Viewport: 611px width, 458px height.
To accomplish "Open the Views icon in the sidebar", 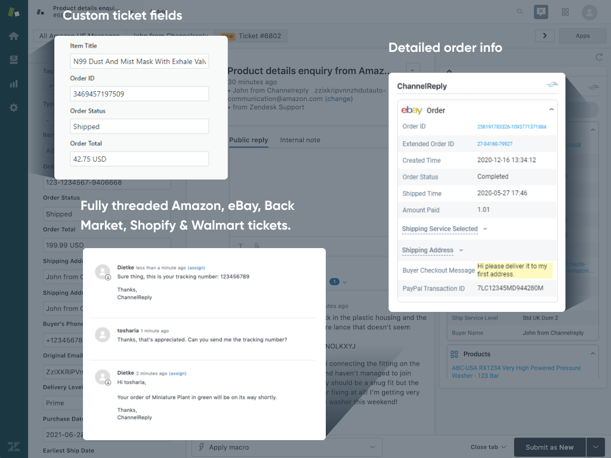I will pyautogui.click(x=13, y=60).
